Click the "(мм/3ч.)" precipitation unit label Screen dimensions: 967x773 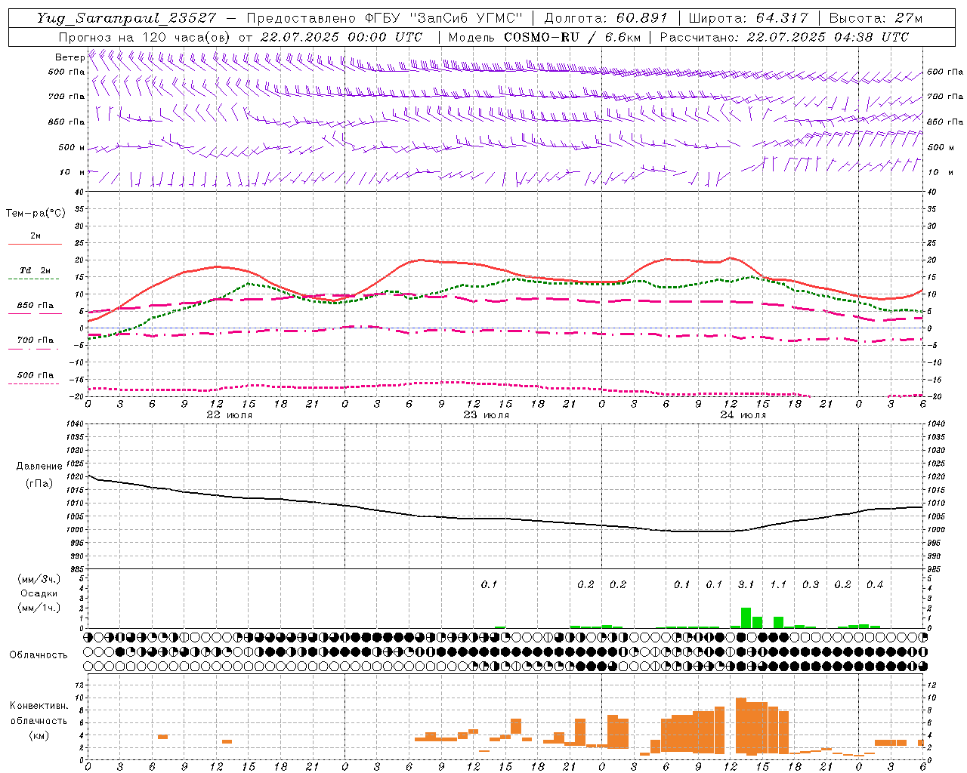[39, 579]
